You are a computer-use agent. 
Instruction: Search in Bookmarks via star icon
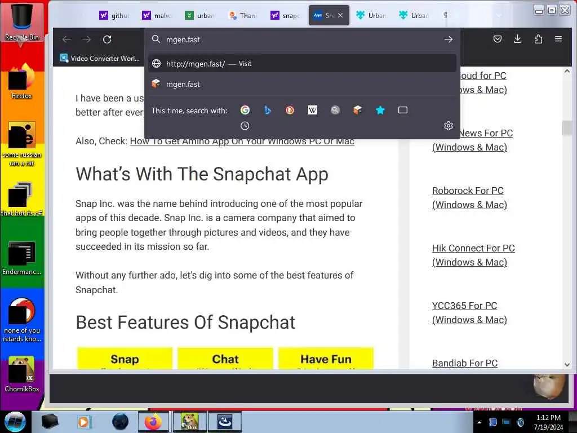380,110
